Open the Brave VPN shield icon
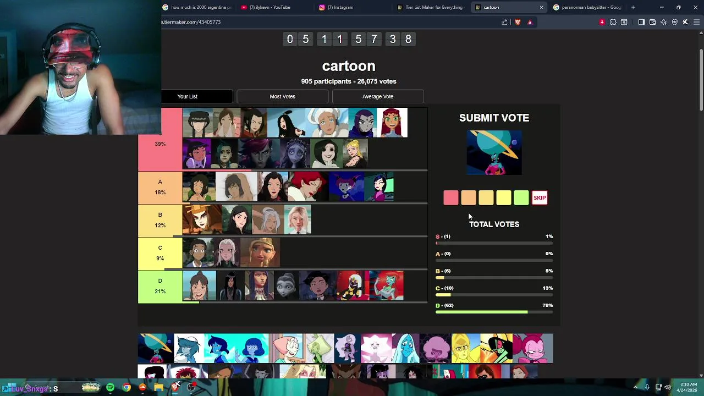 point(675,22)
